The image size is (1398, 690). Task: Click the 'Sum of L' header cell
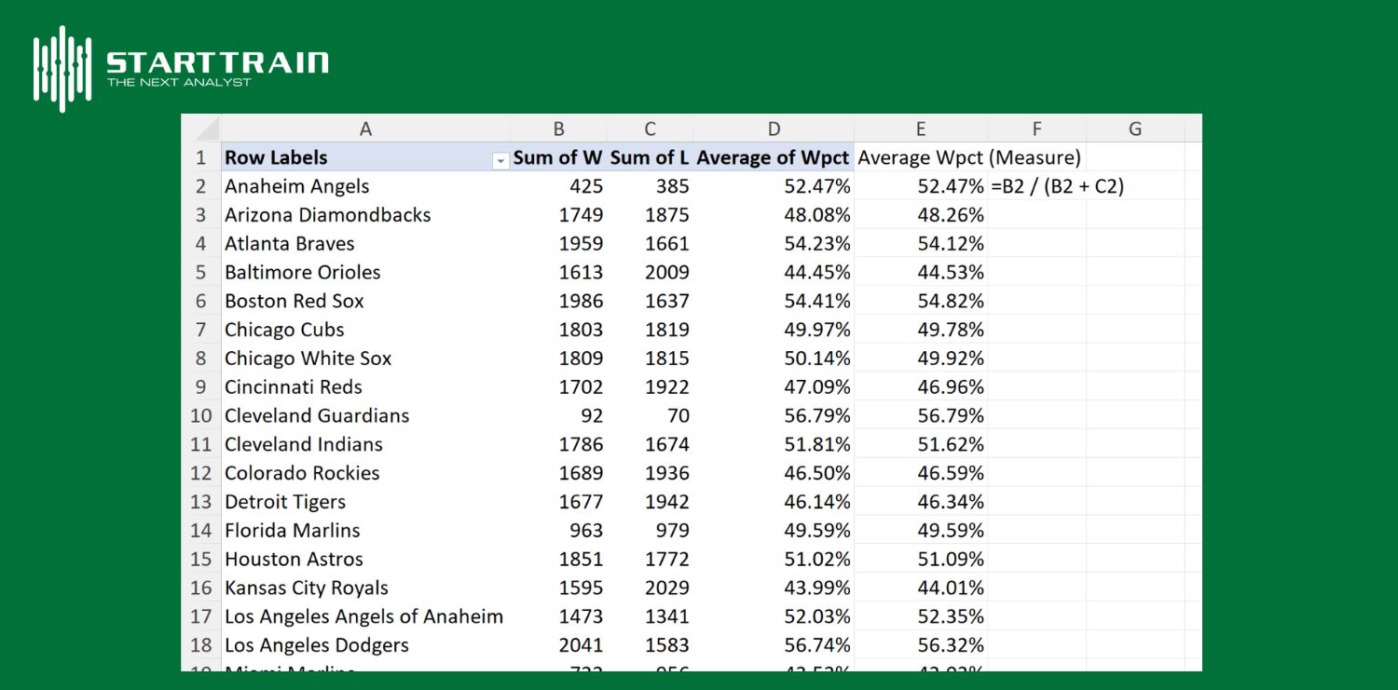pos(650,157)
